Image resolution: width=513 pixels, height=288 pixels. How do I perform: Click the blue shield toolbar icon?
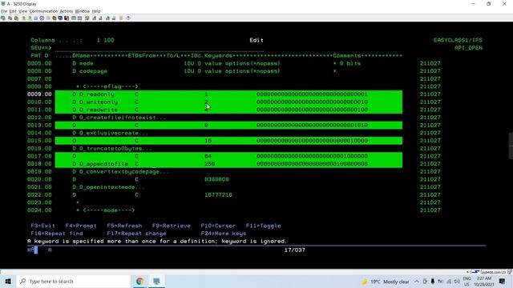[60, 18]
